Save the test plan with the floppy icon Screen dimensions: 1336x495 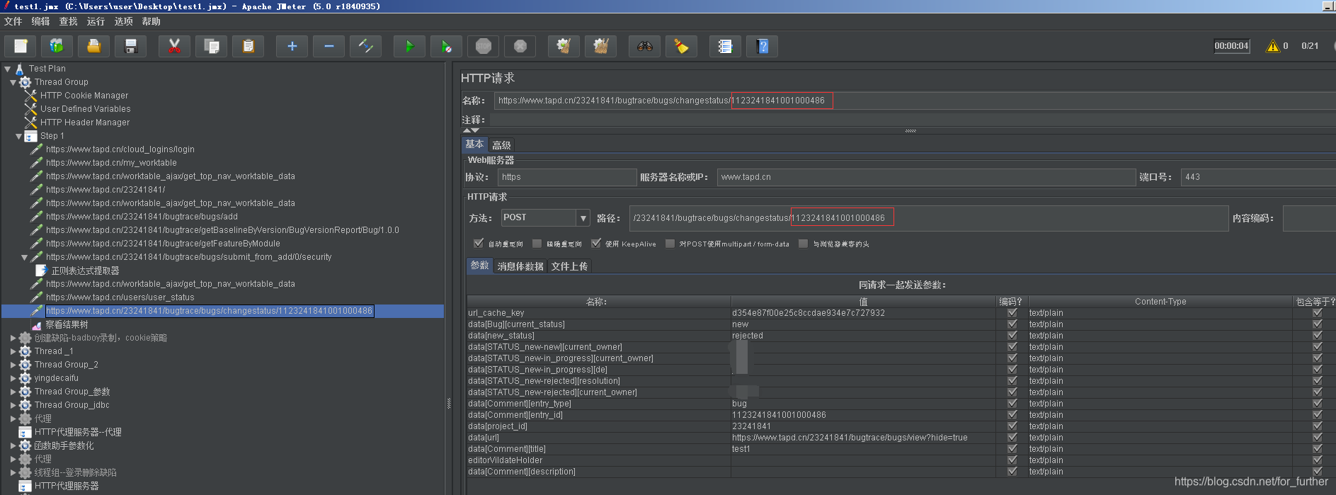coord(130,47)
